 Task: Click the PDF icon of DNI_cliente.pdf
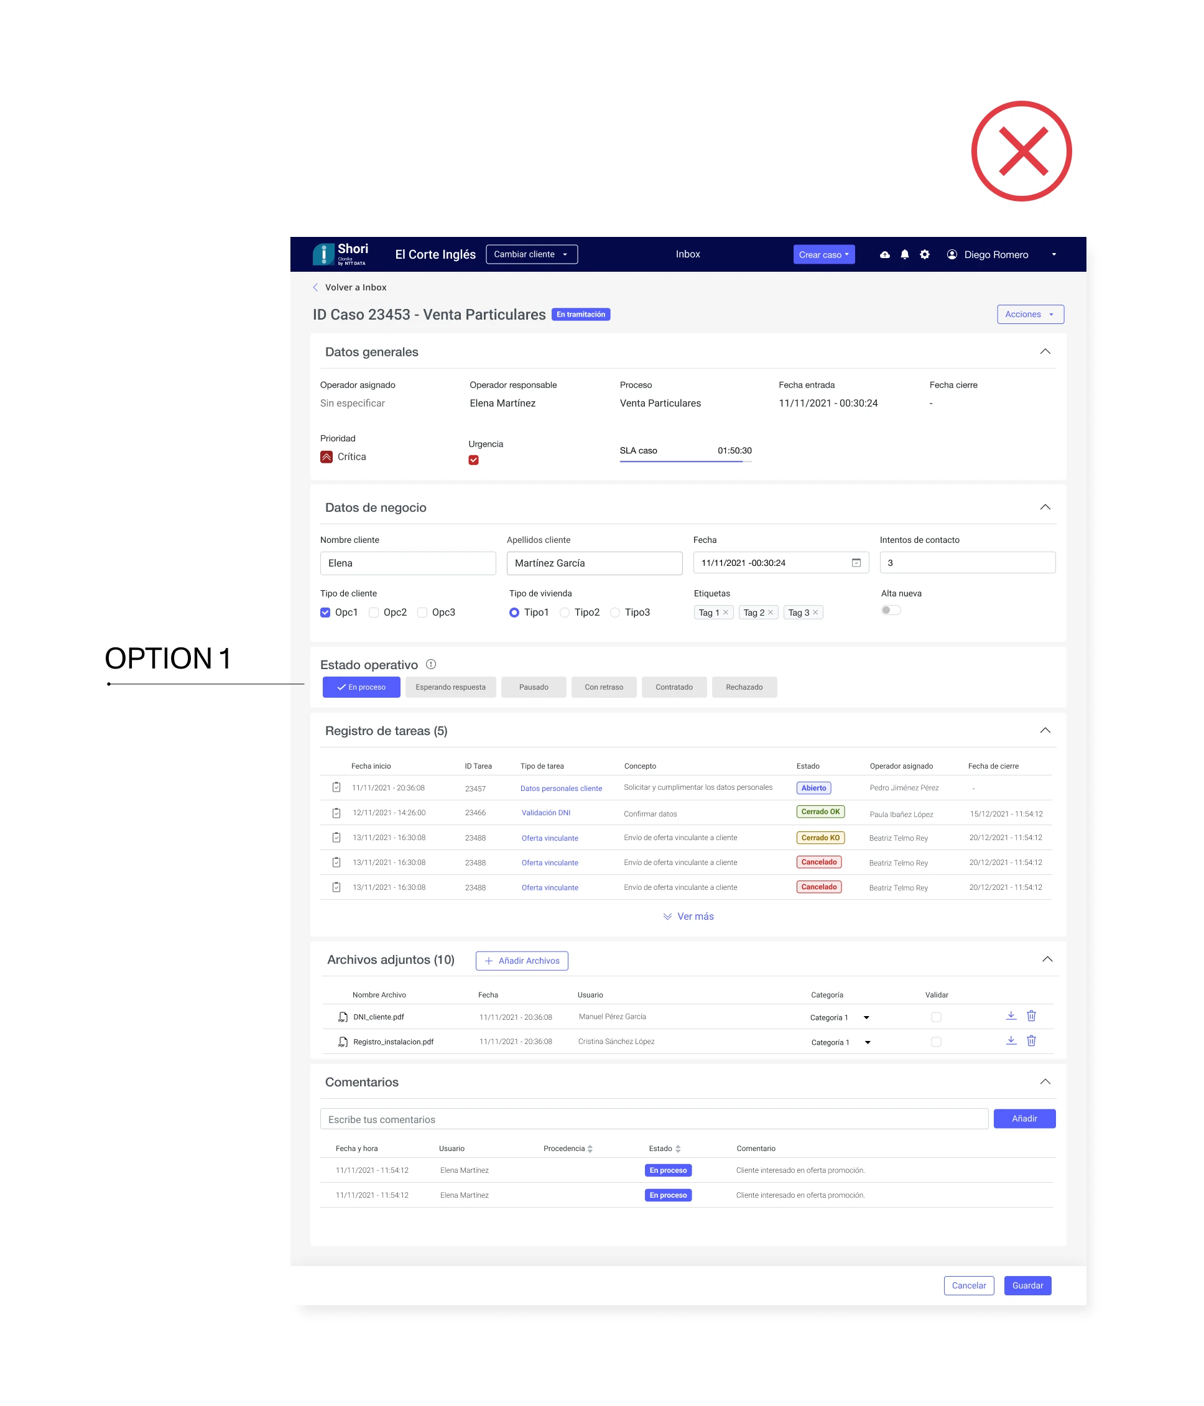tap(343, 1017)
